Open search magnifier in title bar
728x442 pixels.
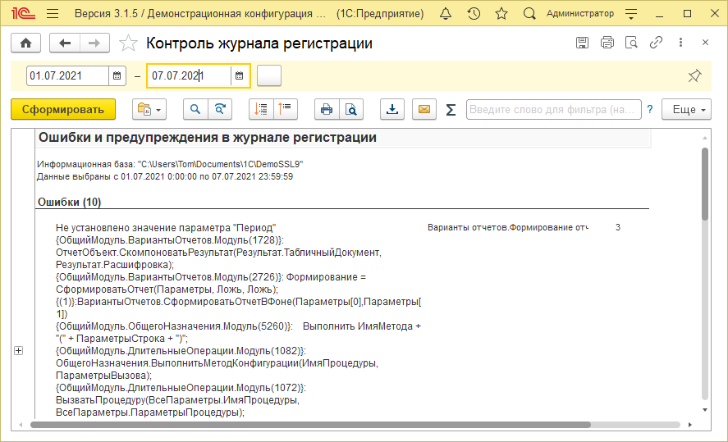pos(529,14)
